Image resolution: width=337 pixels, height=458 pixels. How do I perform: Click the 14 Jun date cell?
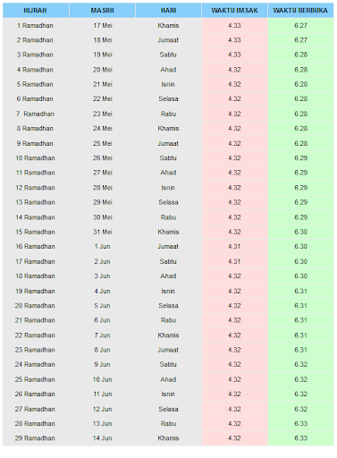click(x=103, y=438)
